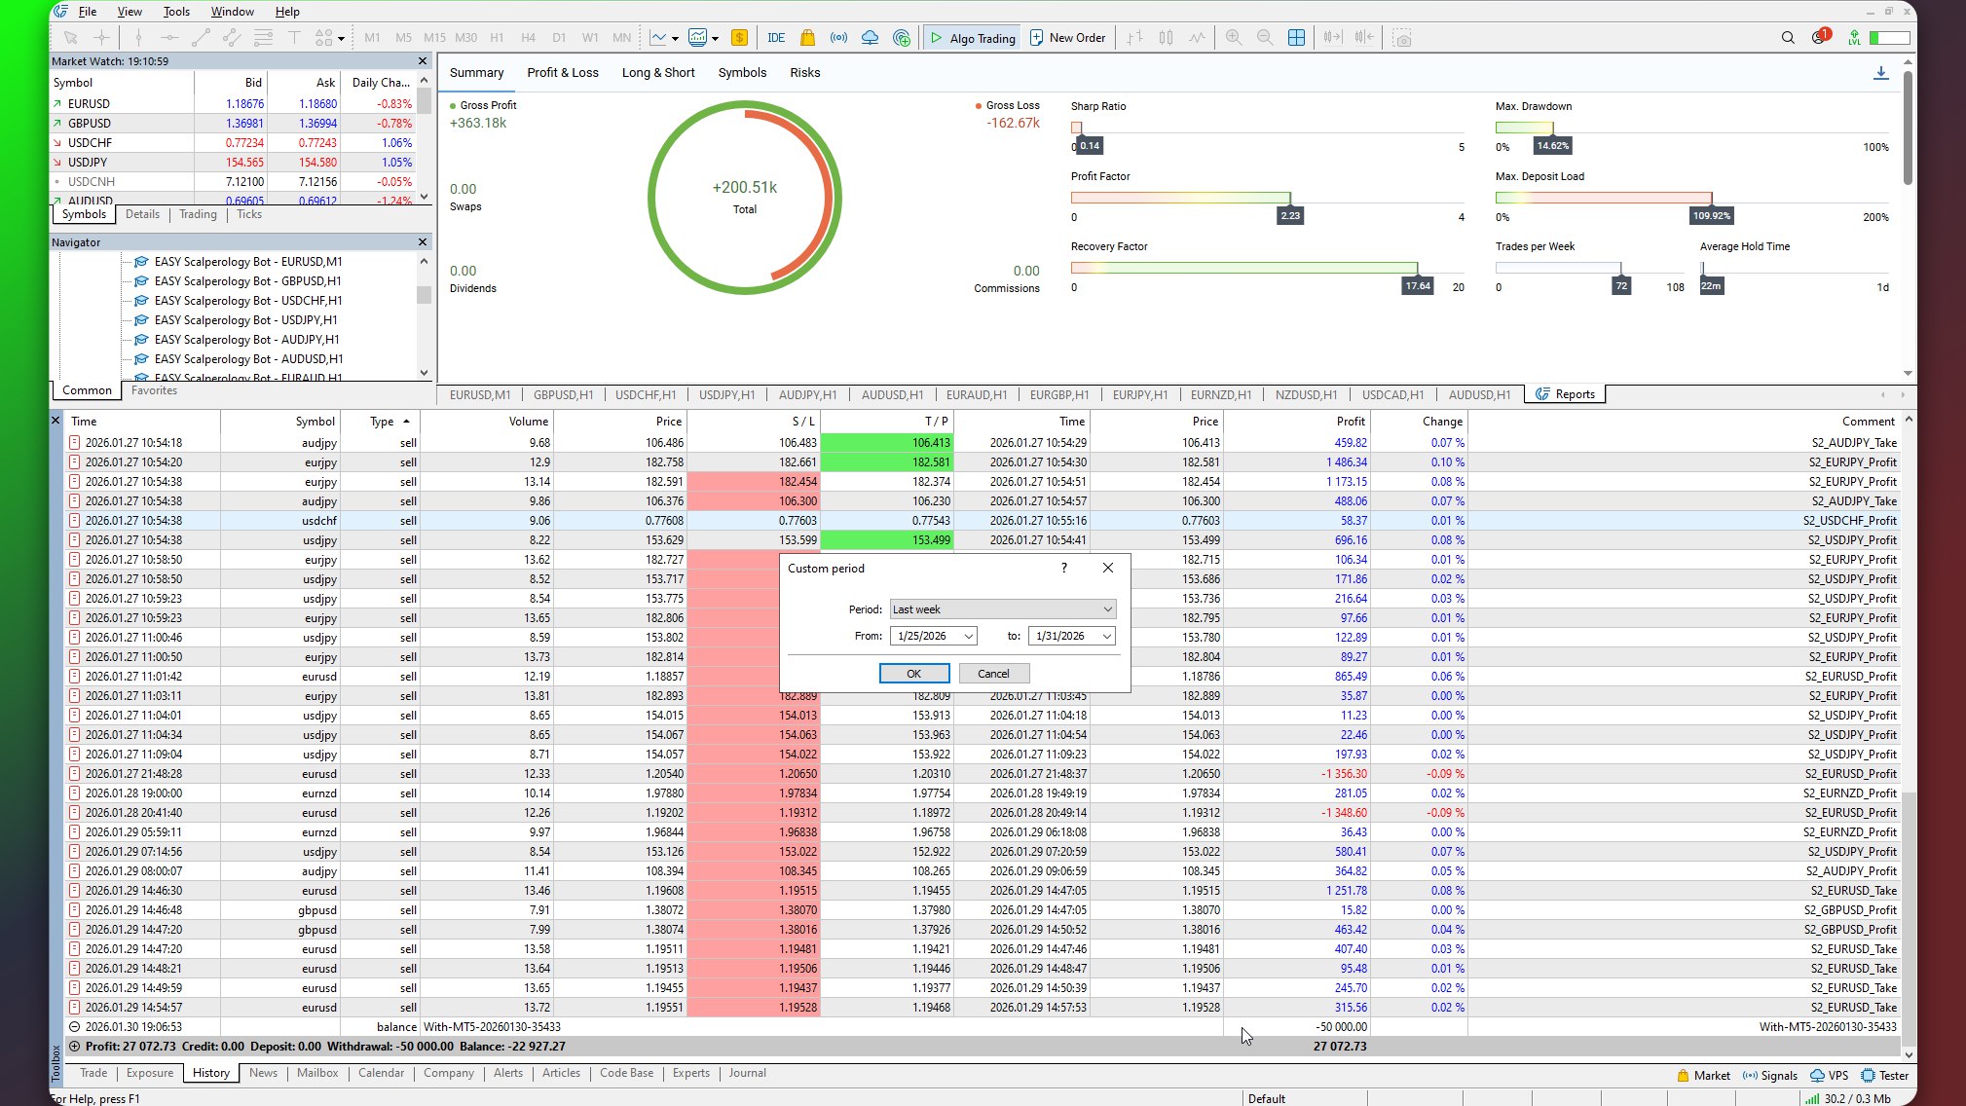Image resolution: width=1966 pixels, height=1106 pixels.
Task: Open the Period "Last week" dropdown
Action: (x=1003, y=609)
